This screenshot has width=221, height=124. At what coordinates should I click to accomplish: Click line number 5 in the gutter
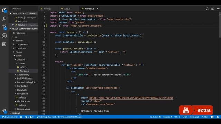click(45, 25)
